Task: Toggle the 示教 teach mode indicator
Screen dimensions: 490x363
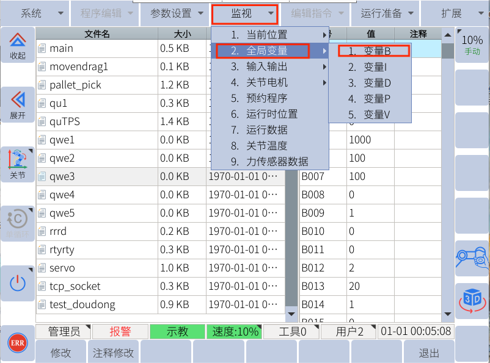Action: 177,331
